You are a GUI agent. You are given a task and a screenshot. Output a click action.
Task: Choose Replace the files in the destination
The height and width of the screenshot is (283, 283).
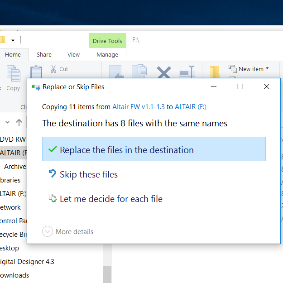click(154, 149)
